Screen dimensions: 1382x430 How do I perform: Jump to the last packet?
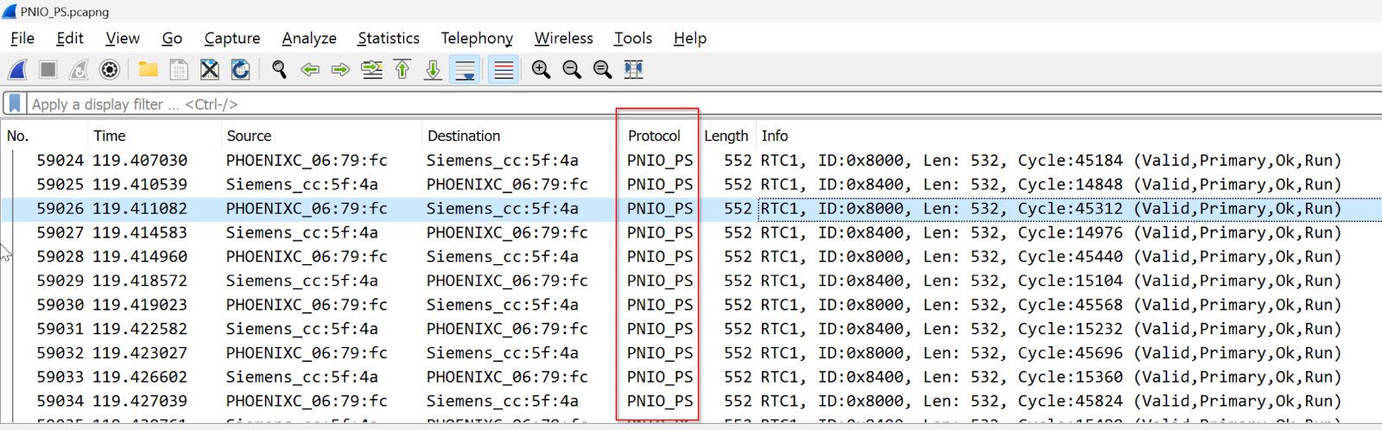point(434,70)
